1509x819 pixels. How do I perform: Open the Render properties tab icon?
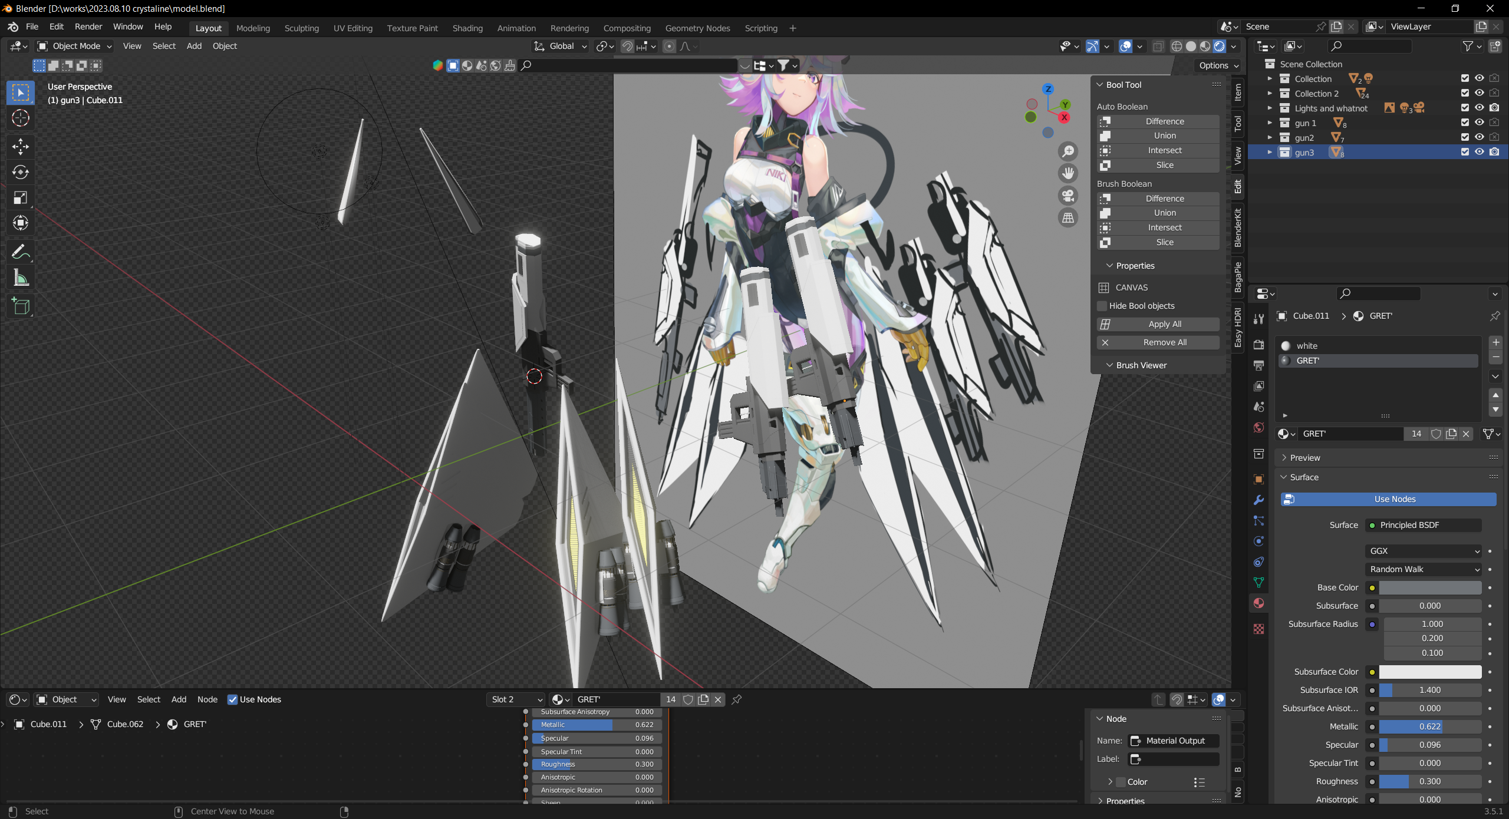(x=1258, y=345)
